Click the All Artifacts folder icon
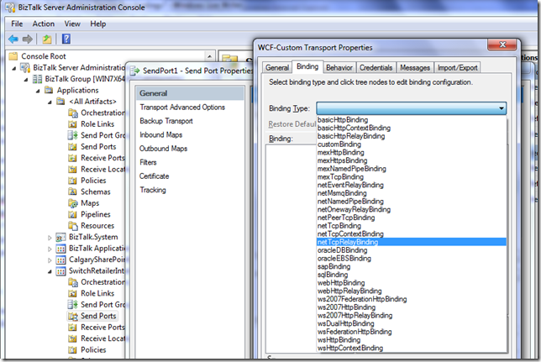 point(60,102)
